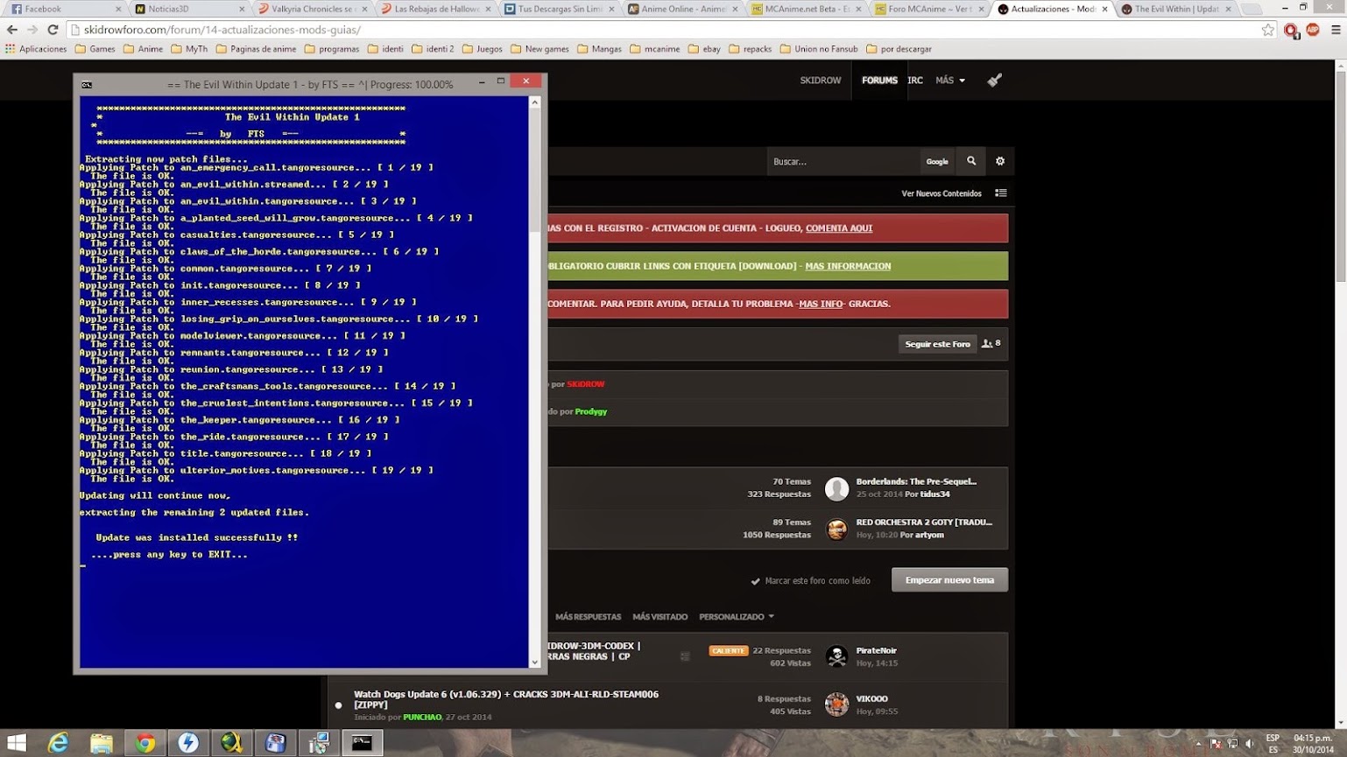Open Watch Dogs Update 6 thread

coord(506,699)
